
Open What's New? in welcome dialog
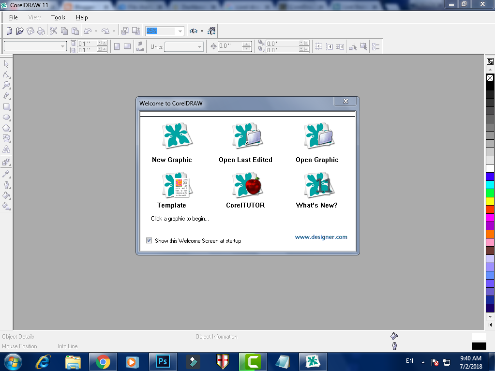pos(317,190)
